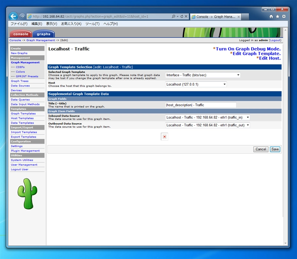Open Graph Trees in sidebar
This screenshot has height=259, width=297.
(x=20, y=81)
